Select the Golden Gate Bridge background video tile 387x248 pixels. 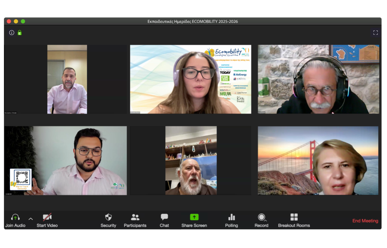318,161
